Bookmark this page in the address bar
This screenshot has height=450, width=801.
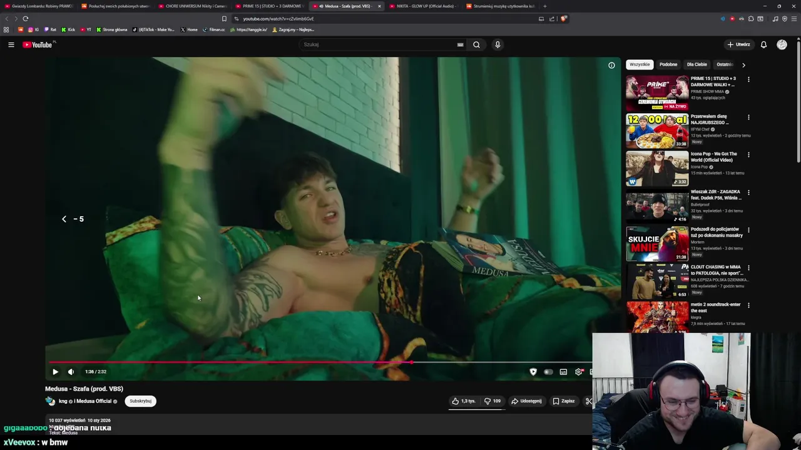click(224, 19)
